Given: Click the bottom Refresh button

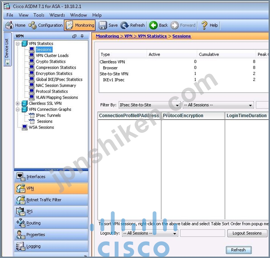Looking at the screenshot, I should (239, 250).
